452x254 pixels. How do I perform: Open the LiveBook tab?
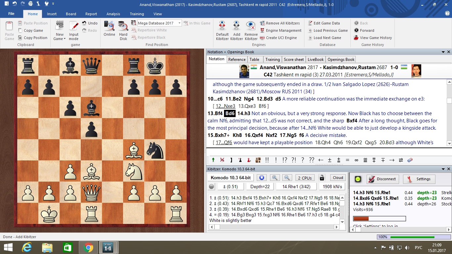[315, 60]
